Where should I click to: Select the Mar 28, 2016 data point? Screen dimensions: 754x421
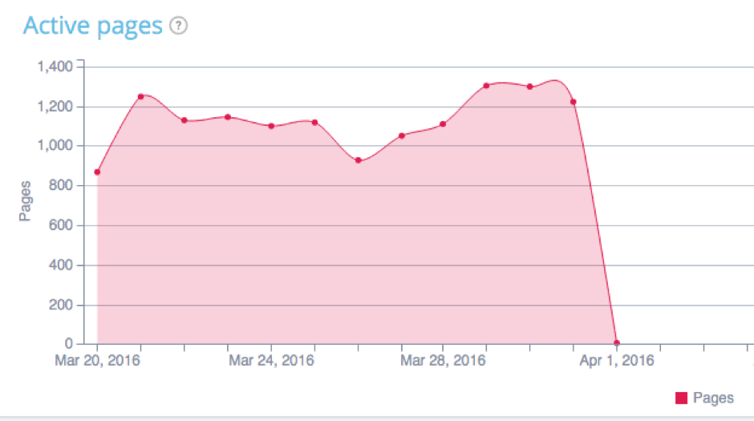pos(443,124)
